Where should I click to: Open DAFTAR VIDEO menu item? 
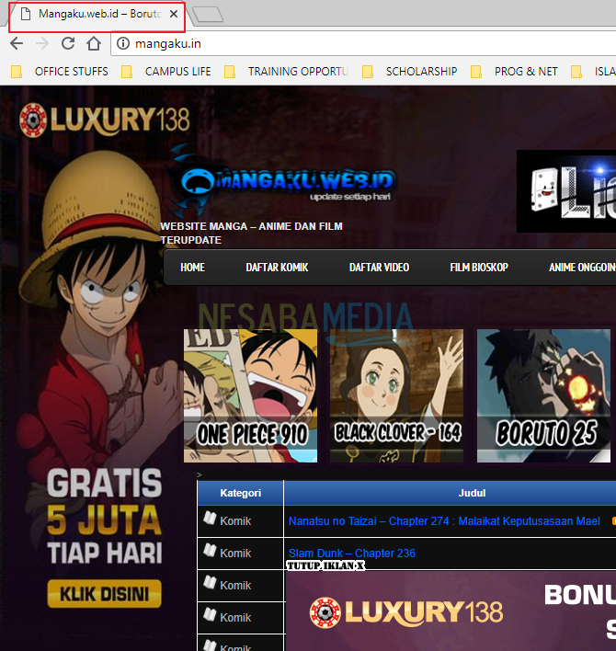point(379,268)
